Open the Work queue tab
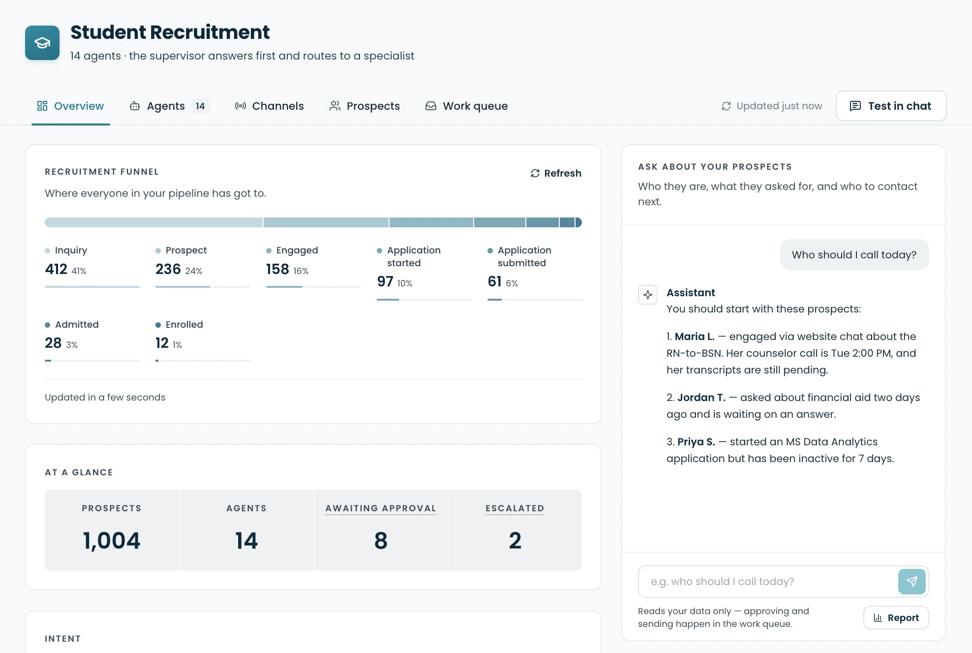Viewport: 972px width, 653px height. coord(466,106)
